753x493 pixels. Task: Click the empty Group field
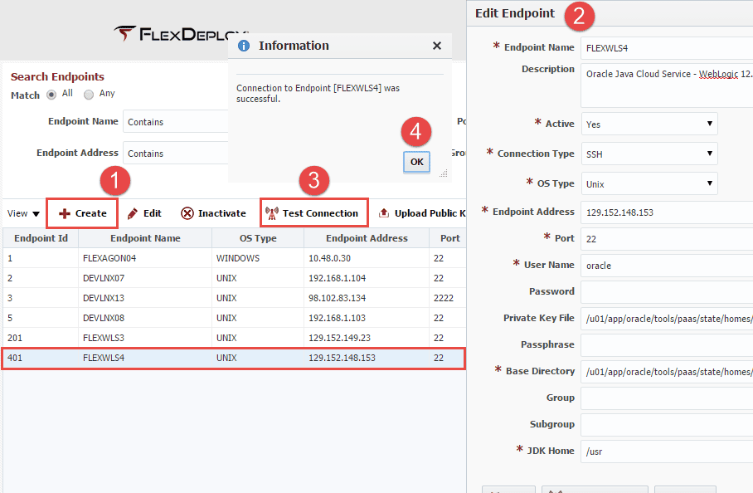click(667, 398)
